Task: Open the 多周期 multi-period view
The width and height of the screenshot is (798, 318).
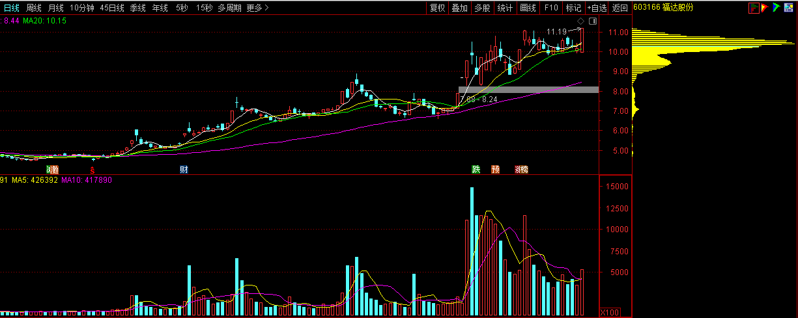Action: click(x=229, y=8)
